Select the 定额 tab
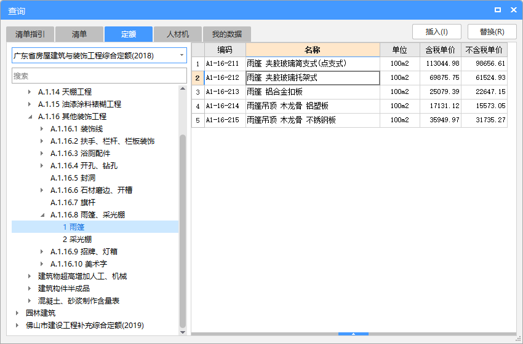Screen dimensions: 523x344 click(129, 34)
